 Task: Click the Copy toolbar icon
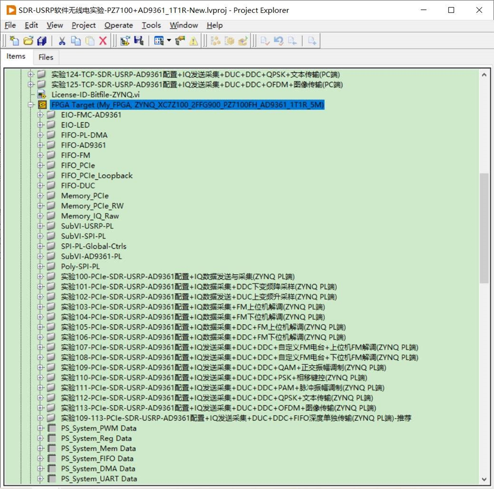point(75,41)
